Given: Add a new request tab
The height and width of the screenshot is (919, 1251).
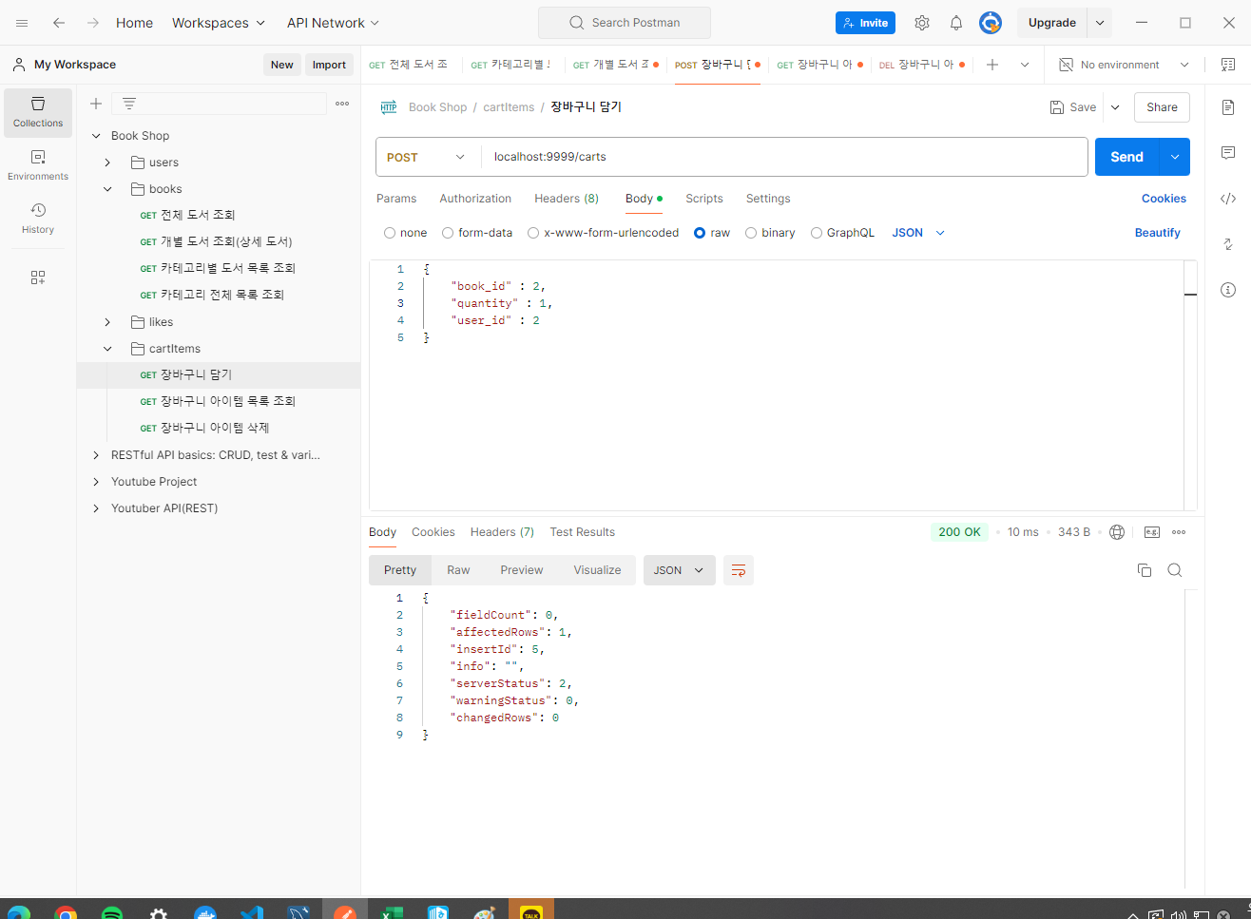Looking at the screenshot, I should tap(992, 65).
